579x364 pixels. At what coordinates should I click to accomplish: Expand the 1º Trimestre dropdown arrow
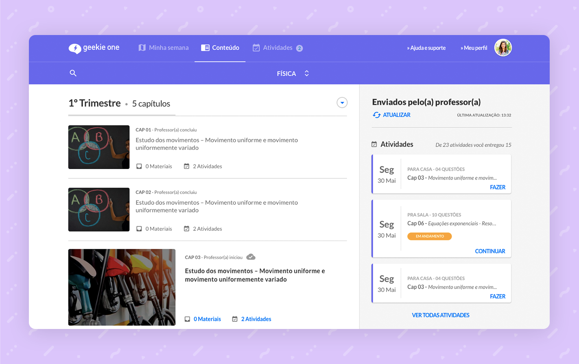pyautogui.click(x=342, y=103)
